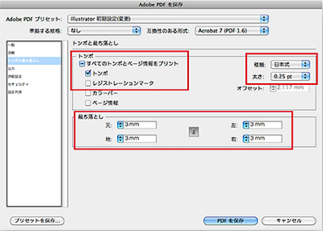Click stepper arrows for bottom (地) bleed
Viewport: 323px width, 231px height.
click(x=120, y=139)
